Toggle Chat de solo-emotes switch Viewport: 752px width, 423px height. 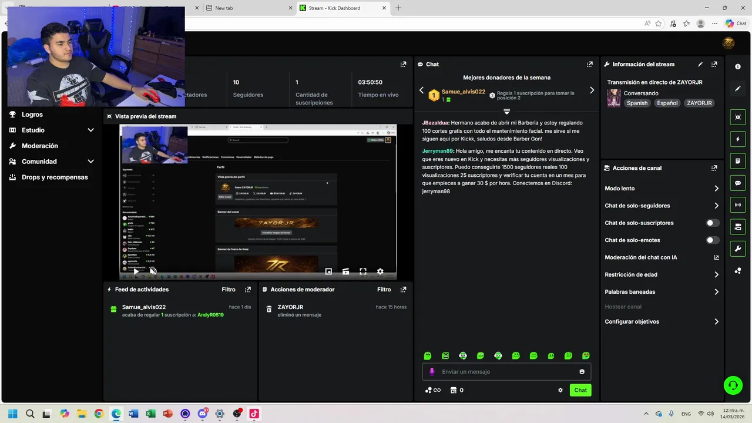[713, 240]
